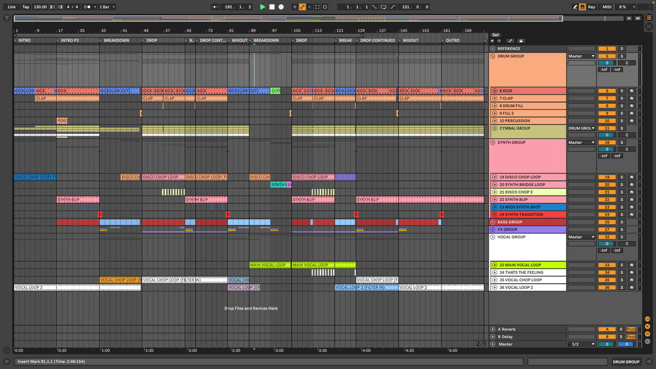Click the Lock Envelopes padlock icon
Image resolution: width=656 pixels, height=369 pixels.
click(x=520, y=41)
